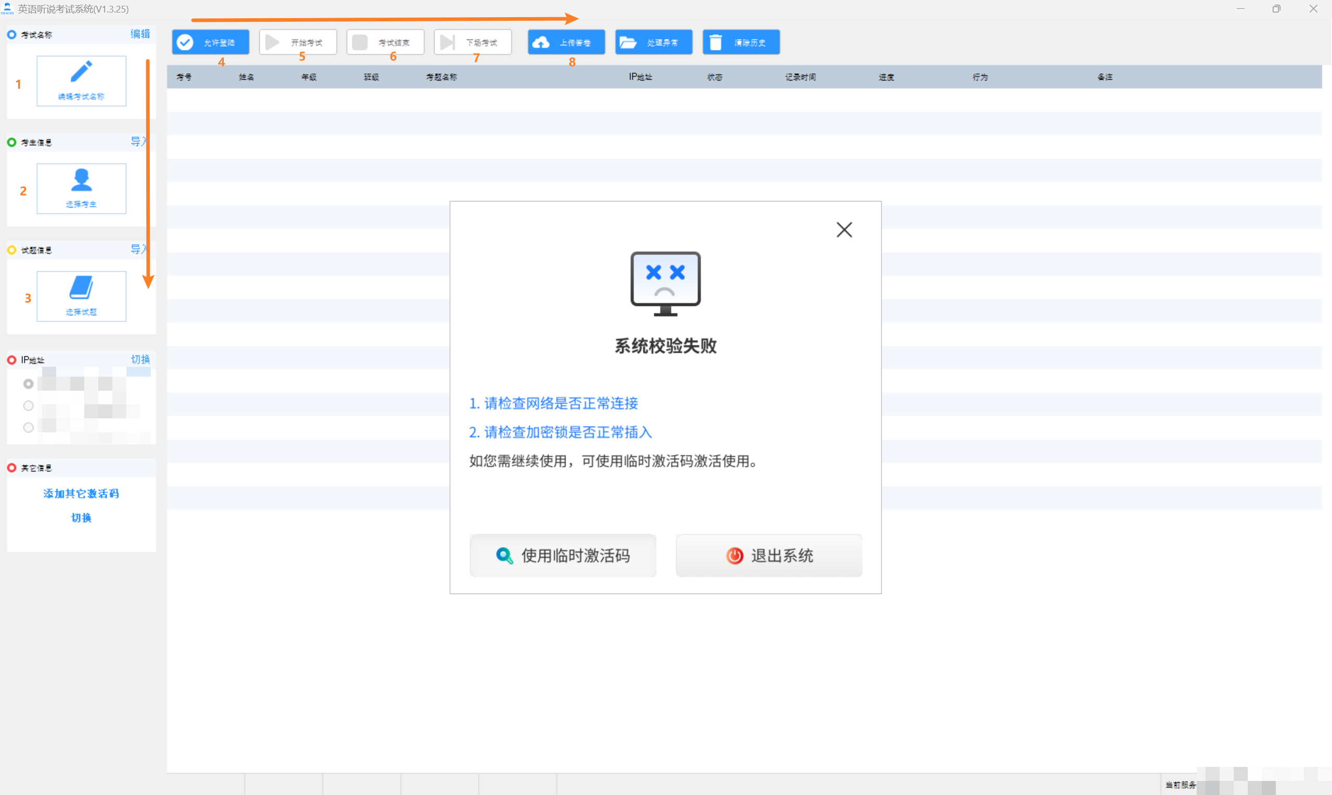
Task: Click the 退出系统 button
Action: (769, 556)
